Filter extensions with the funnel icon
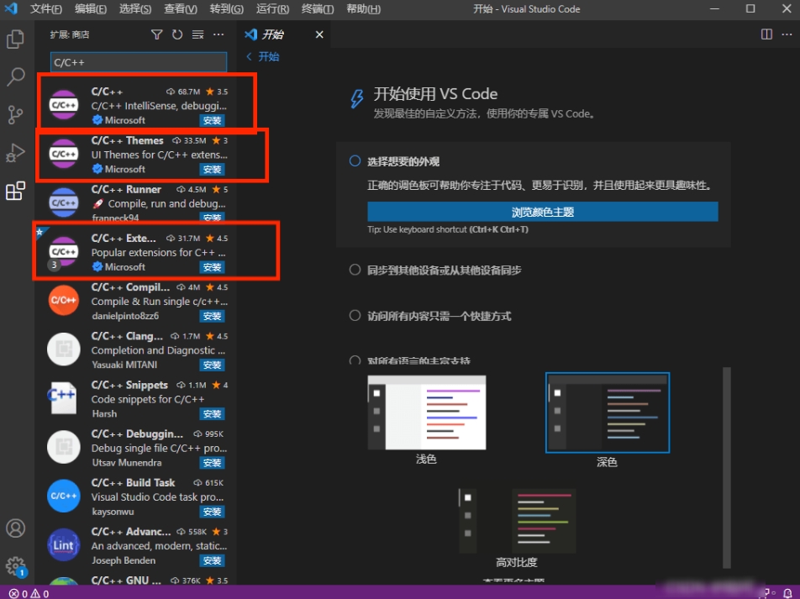The image size is (800, 599). tap(156, 34)
